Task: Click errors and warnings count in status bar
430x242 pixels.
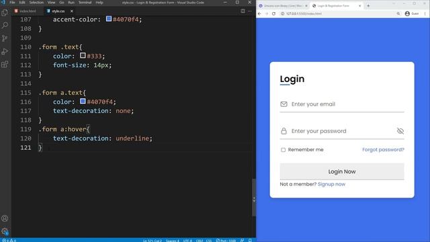Action: (9, 241)
